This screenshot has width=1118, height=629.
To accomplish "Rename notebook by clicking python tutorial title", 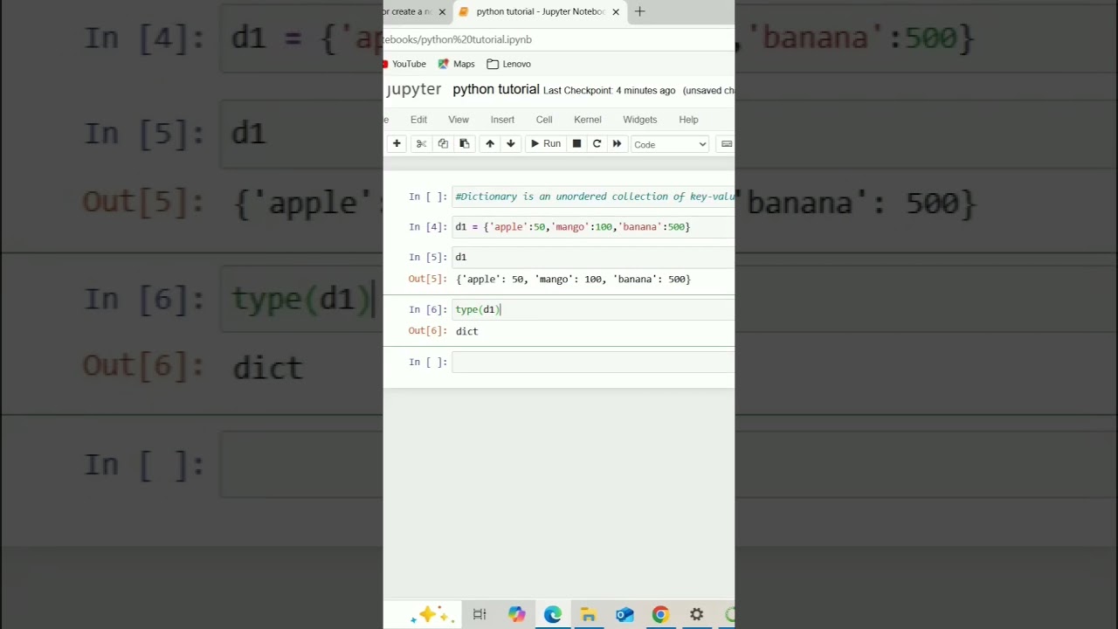I will 495,90.
